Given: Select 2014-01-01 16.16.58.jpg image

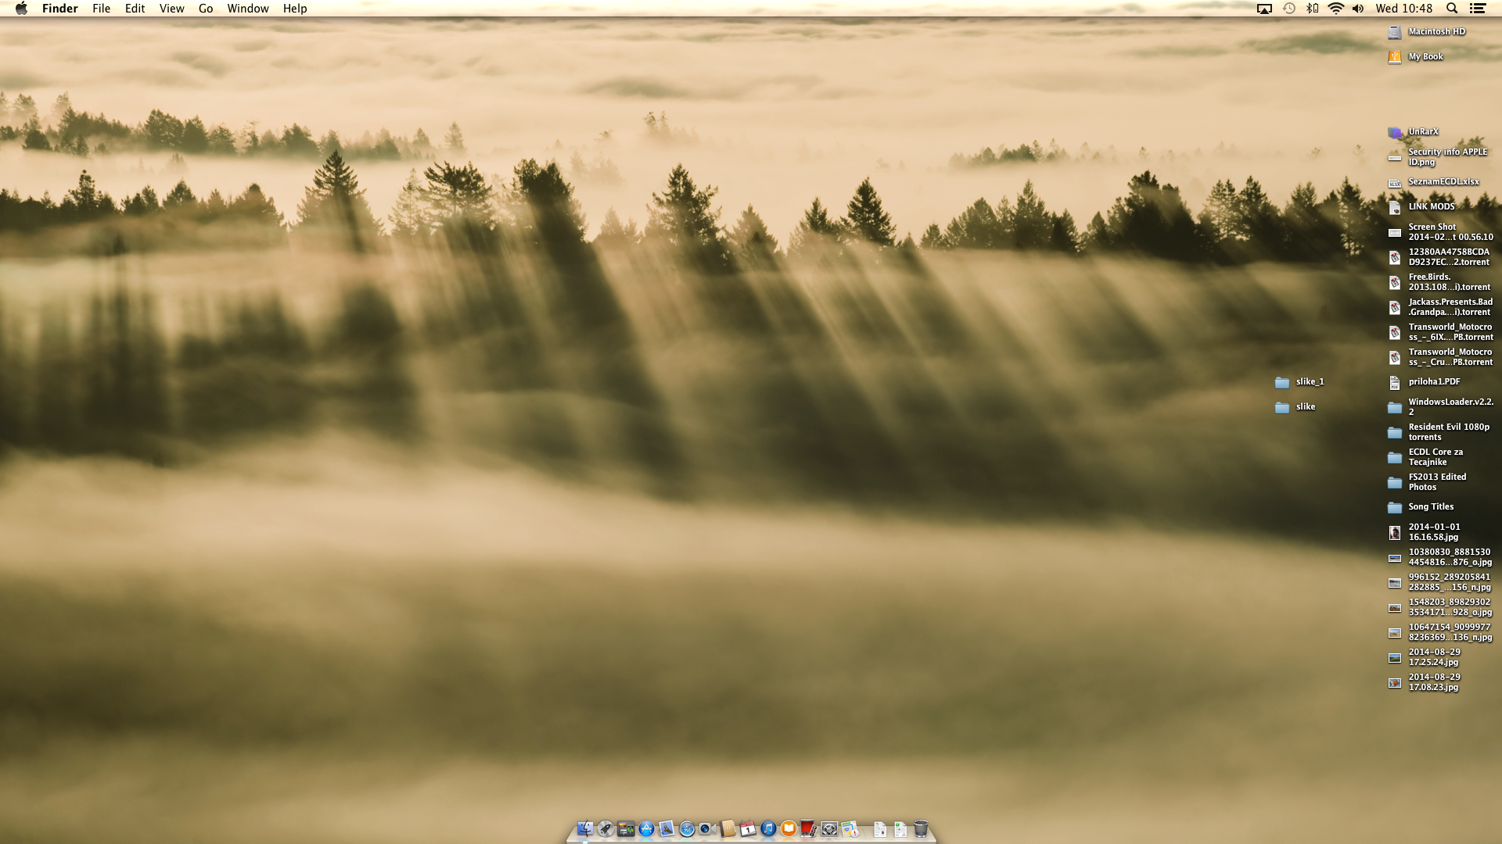Looking at the screenshot, I should click(1425, 532).
